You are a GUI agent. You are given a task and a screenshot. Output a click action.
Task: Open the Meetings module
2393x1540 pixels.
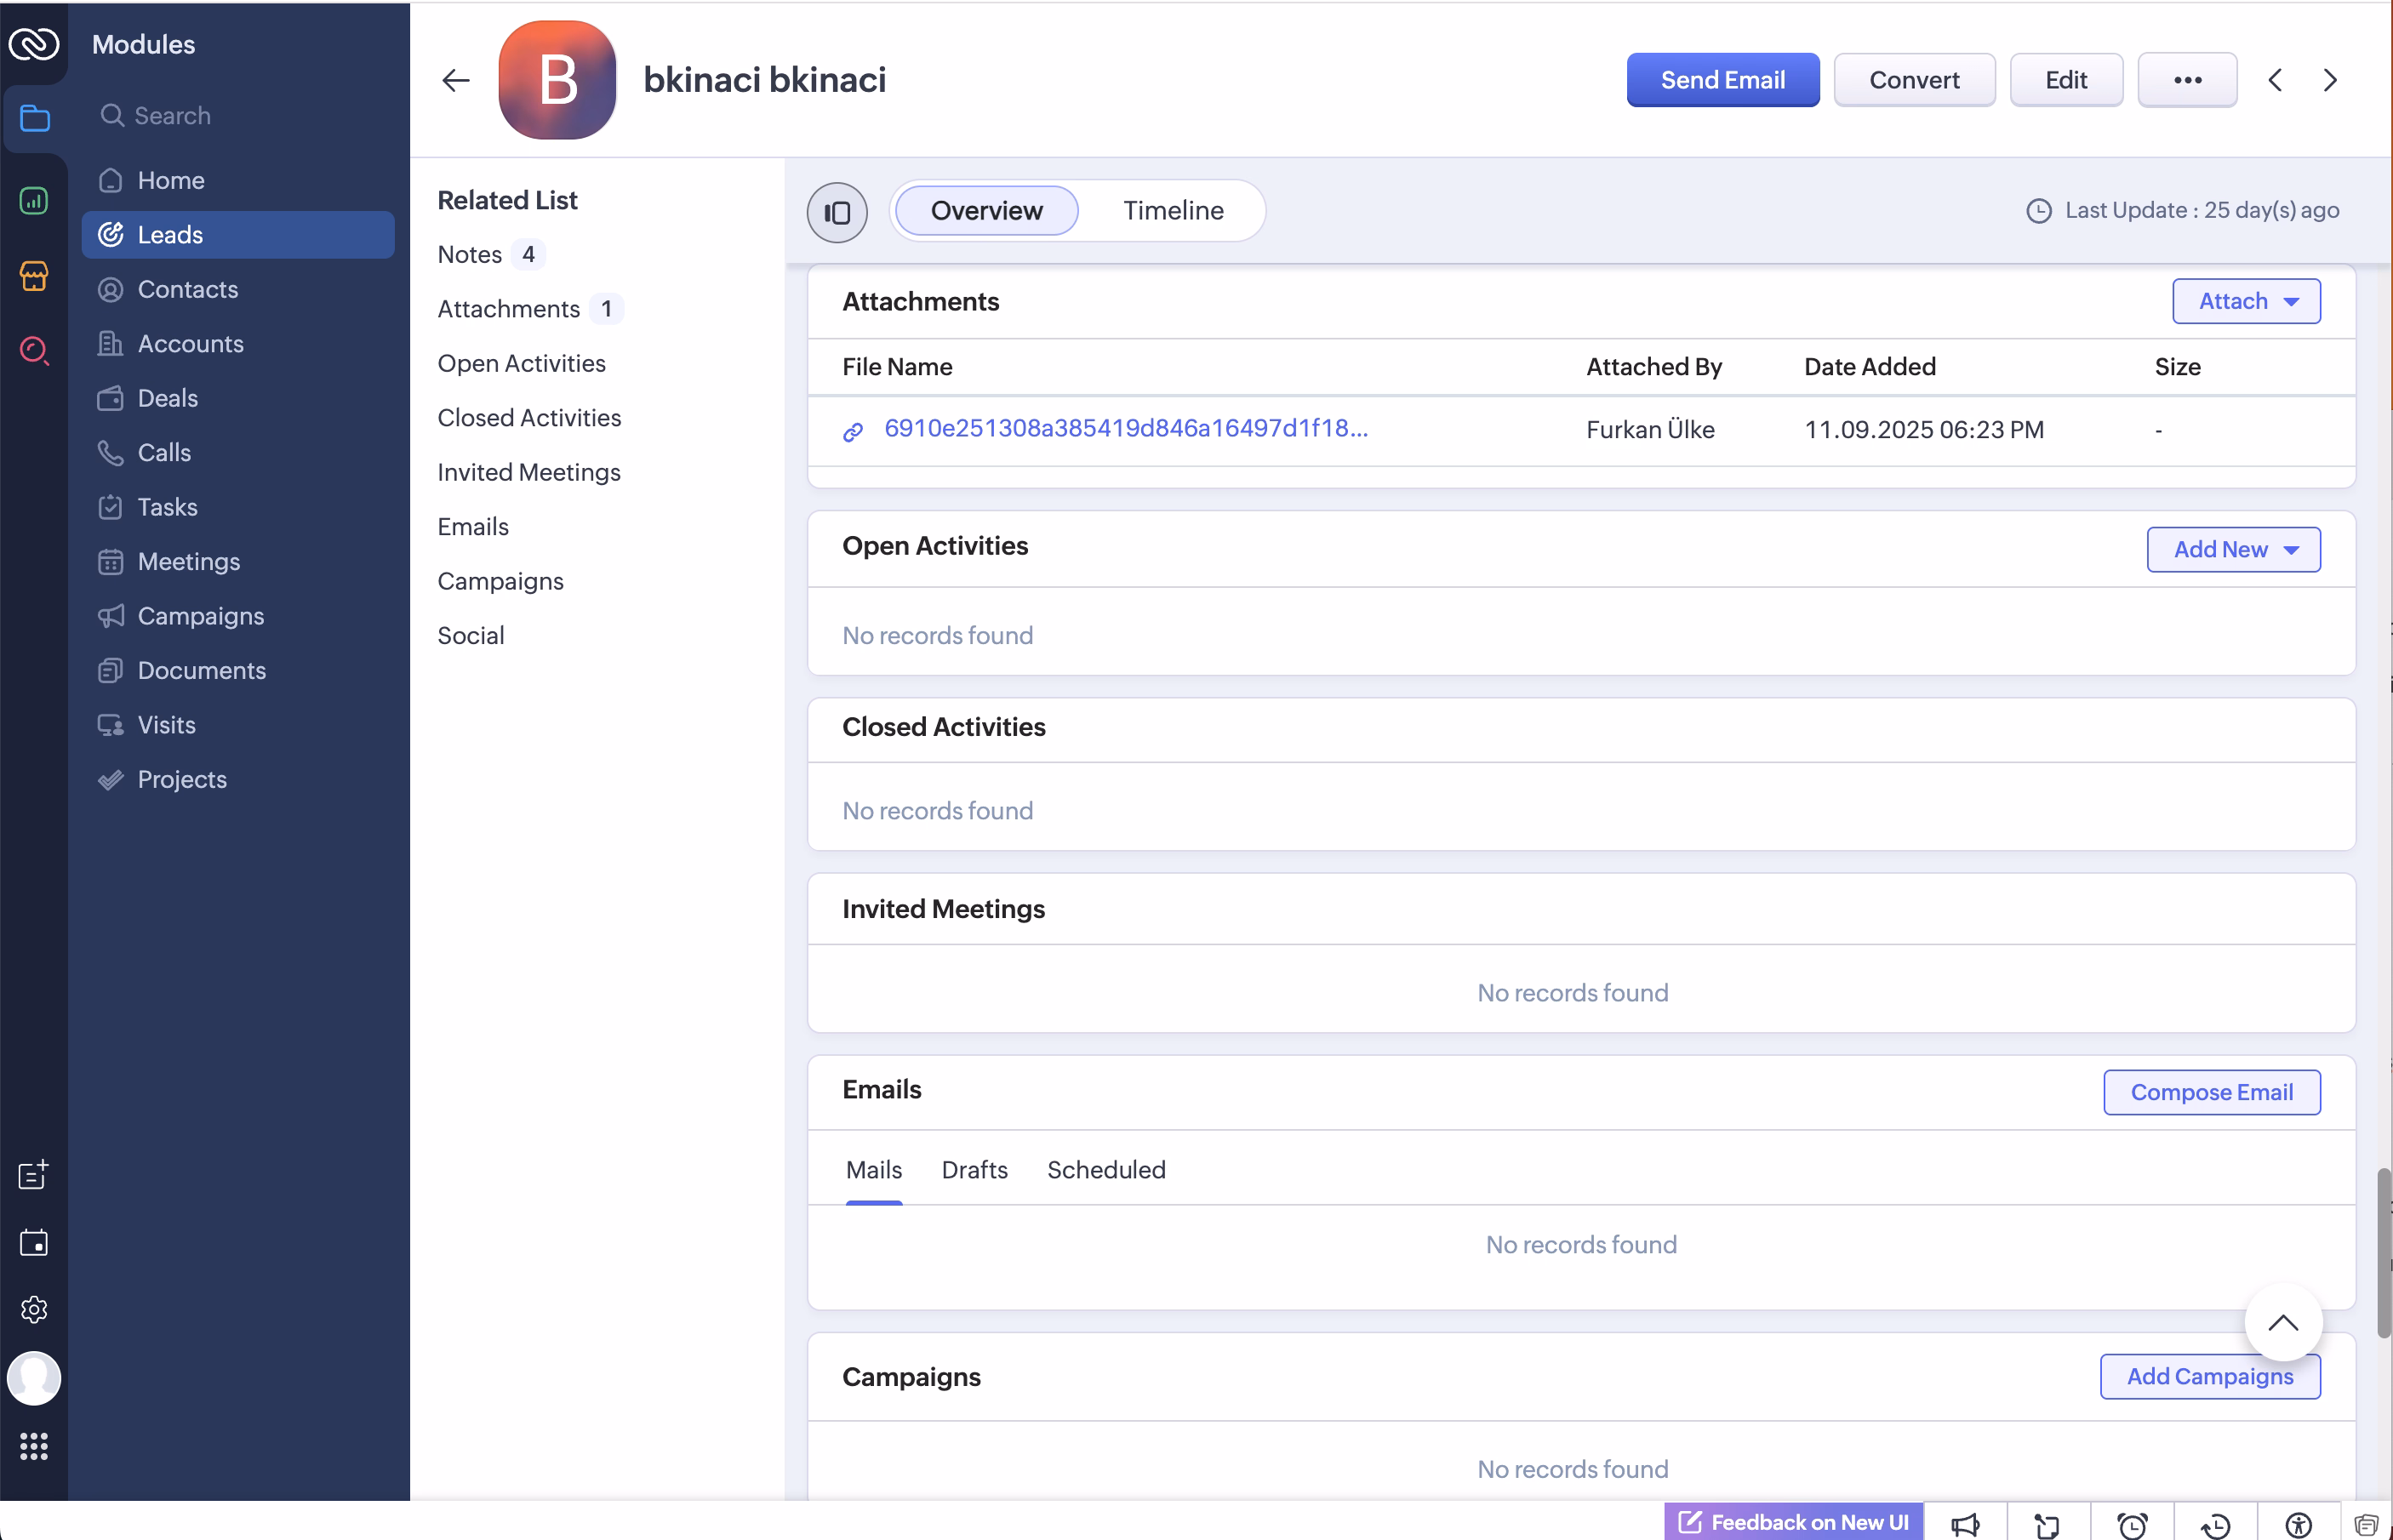238,562
